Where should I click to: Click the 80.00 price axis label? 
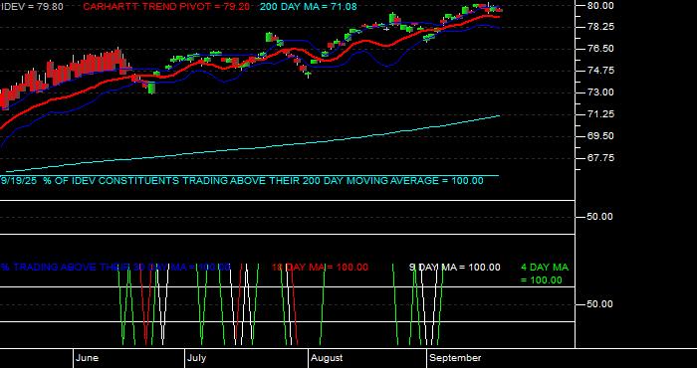pyautogui.click(x=600, y=6)
